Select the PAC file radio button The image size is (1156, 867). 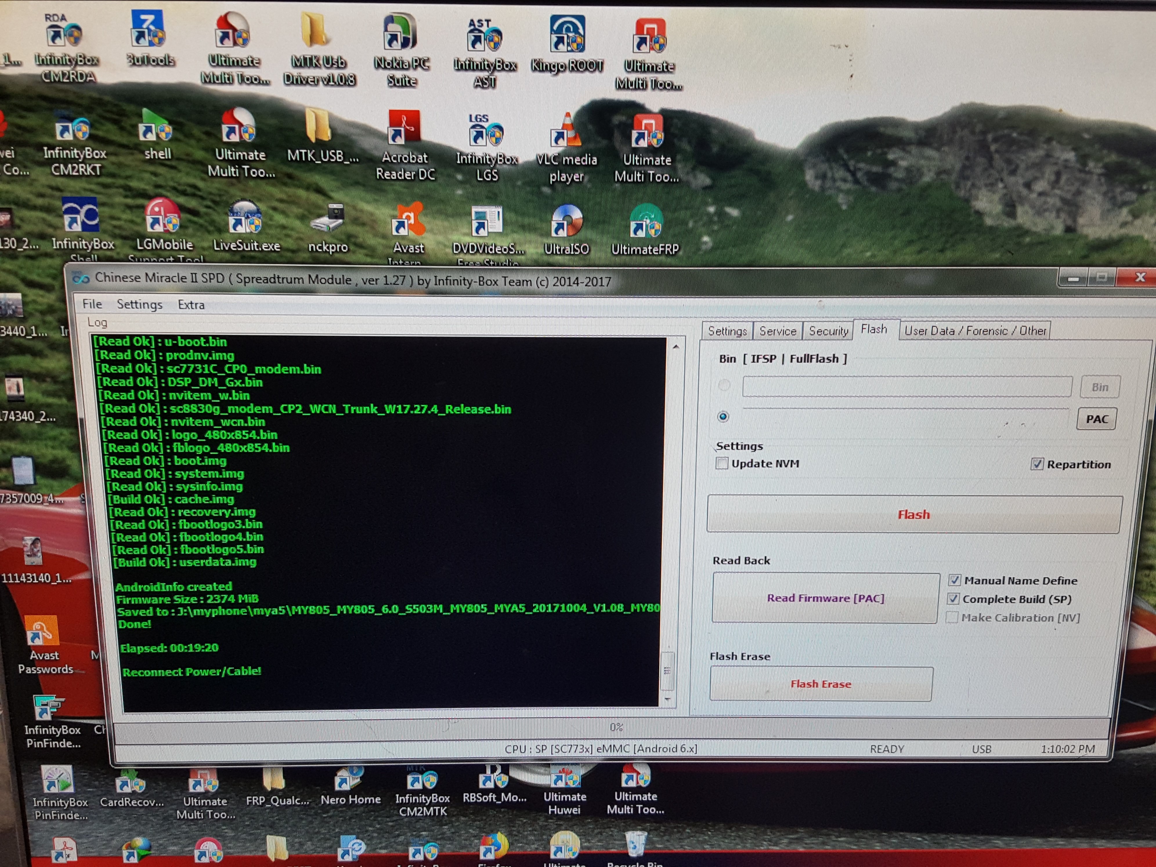723,416
